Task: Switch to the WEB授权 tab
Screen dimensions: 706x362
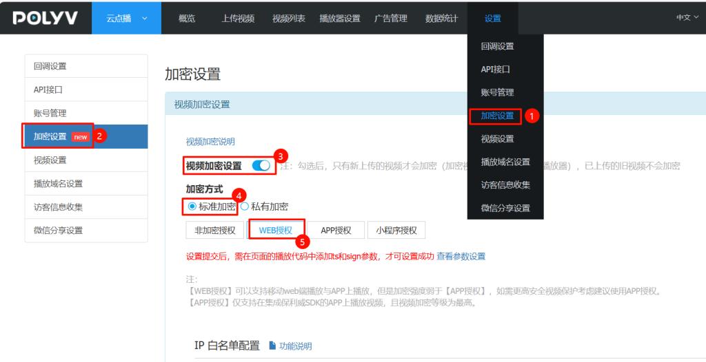Action: point(276,230)
